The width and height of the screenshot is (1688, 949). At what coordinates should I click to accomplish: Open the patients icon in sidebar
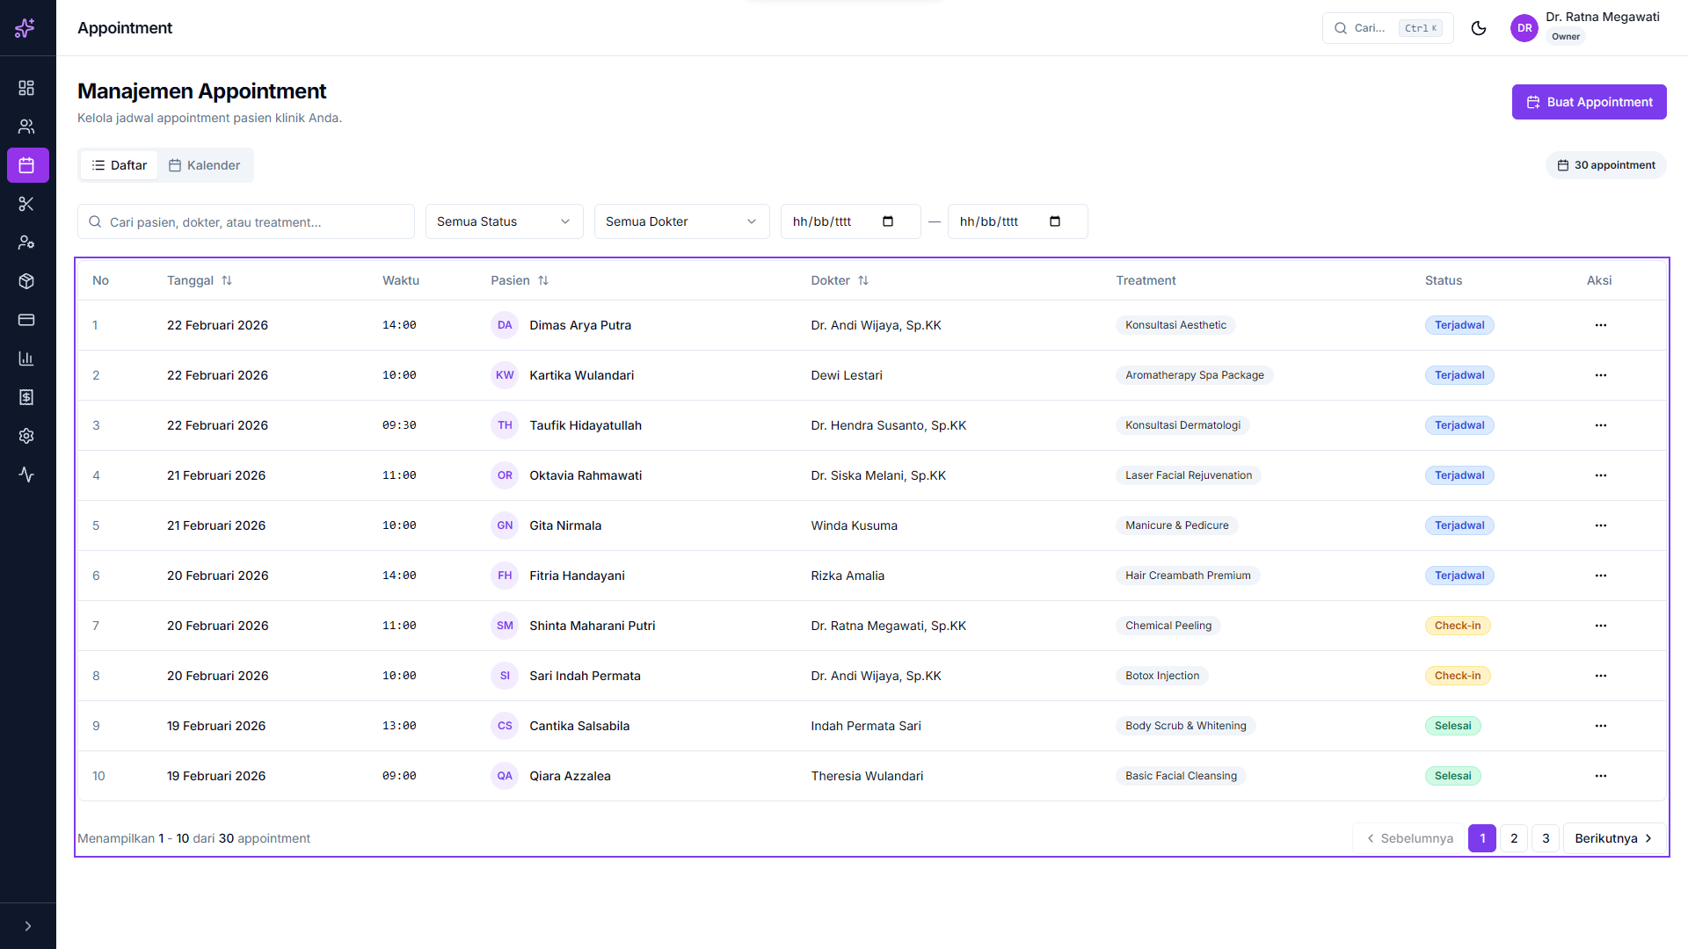coord(26,127)
